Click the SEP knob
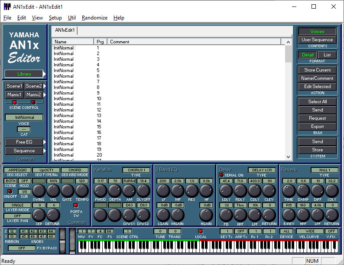344x265 pixels. (39, 215)
